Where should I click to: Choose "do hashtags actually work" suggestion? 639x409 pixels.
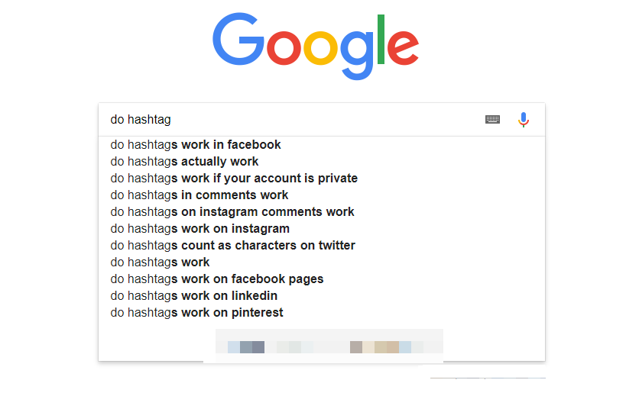point(184,162)
